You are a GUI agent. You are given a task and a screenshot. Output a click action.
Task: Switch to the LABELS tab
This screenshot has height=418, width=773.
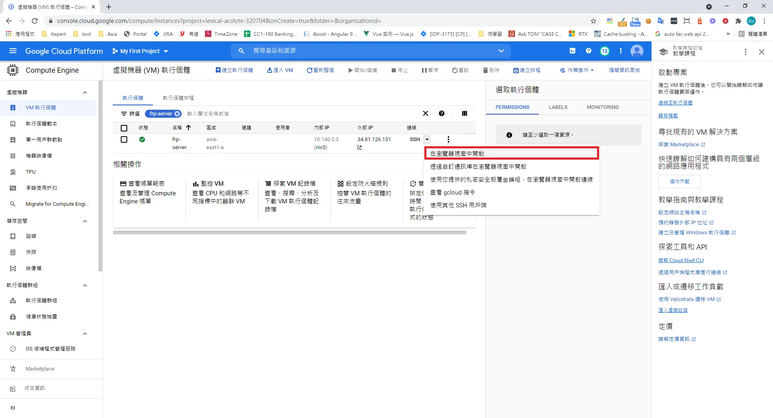coord(558,107)
